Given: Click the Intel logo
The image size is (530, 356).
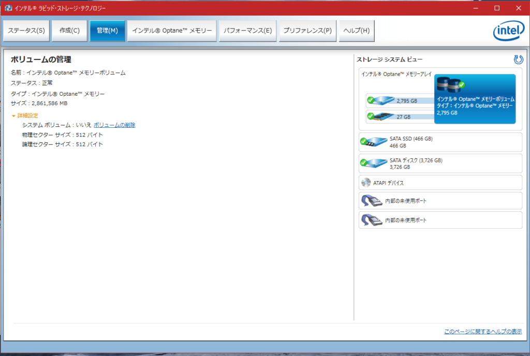Looking at the screenshot, I should (x=508, y=31).
